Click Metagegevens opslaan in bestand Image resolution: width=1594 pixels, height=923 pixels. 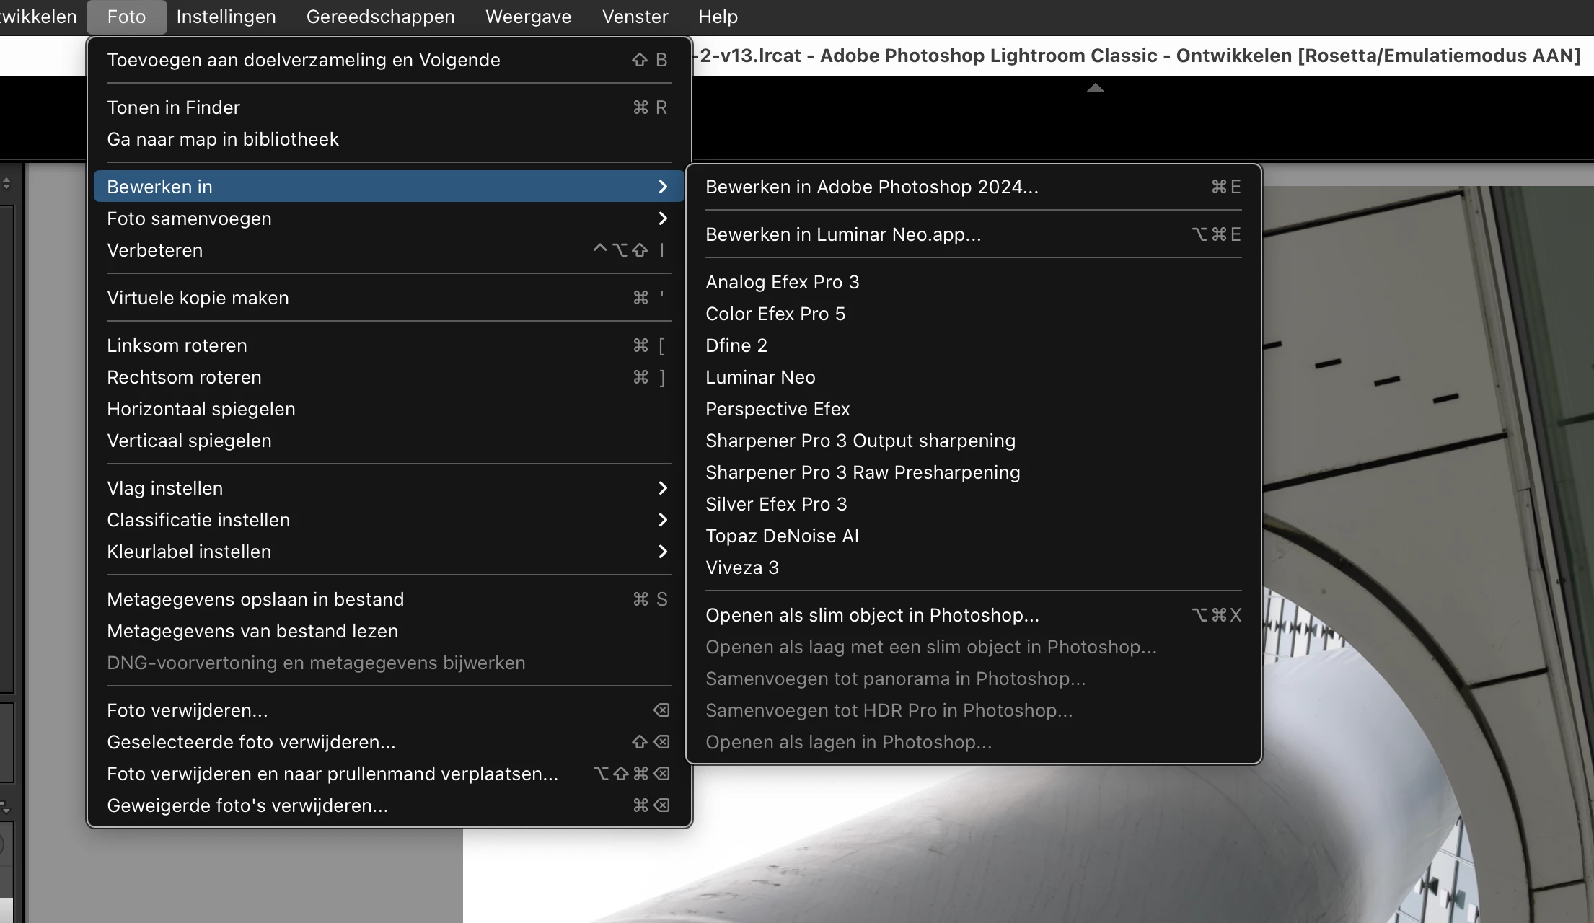click(x=255, y=599)
